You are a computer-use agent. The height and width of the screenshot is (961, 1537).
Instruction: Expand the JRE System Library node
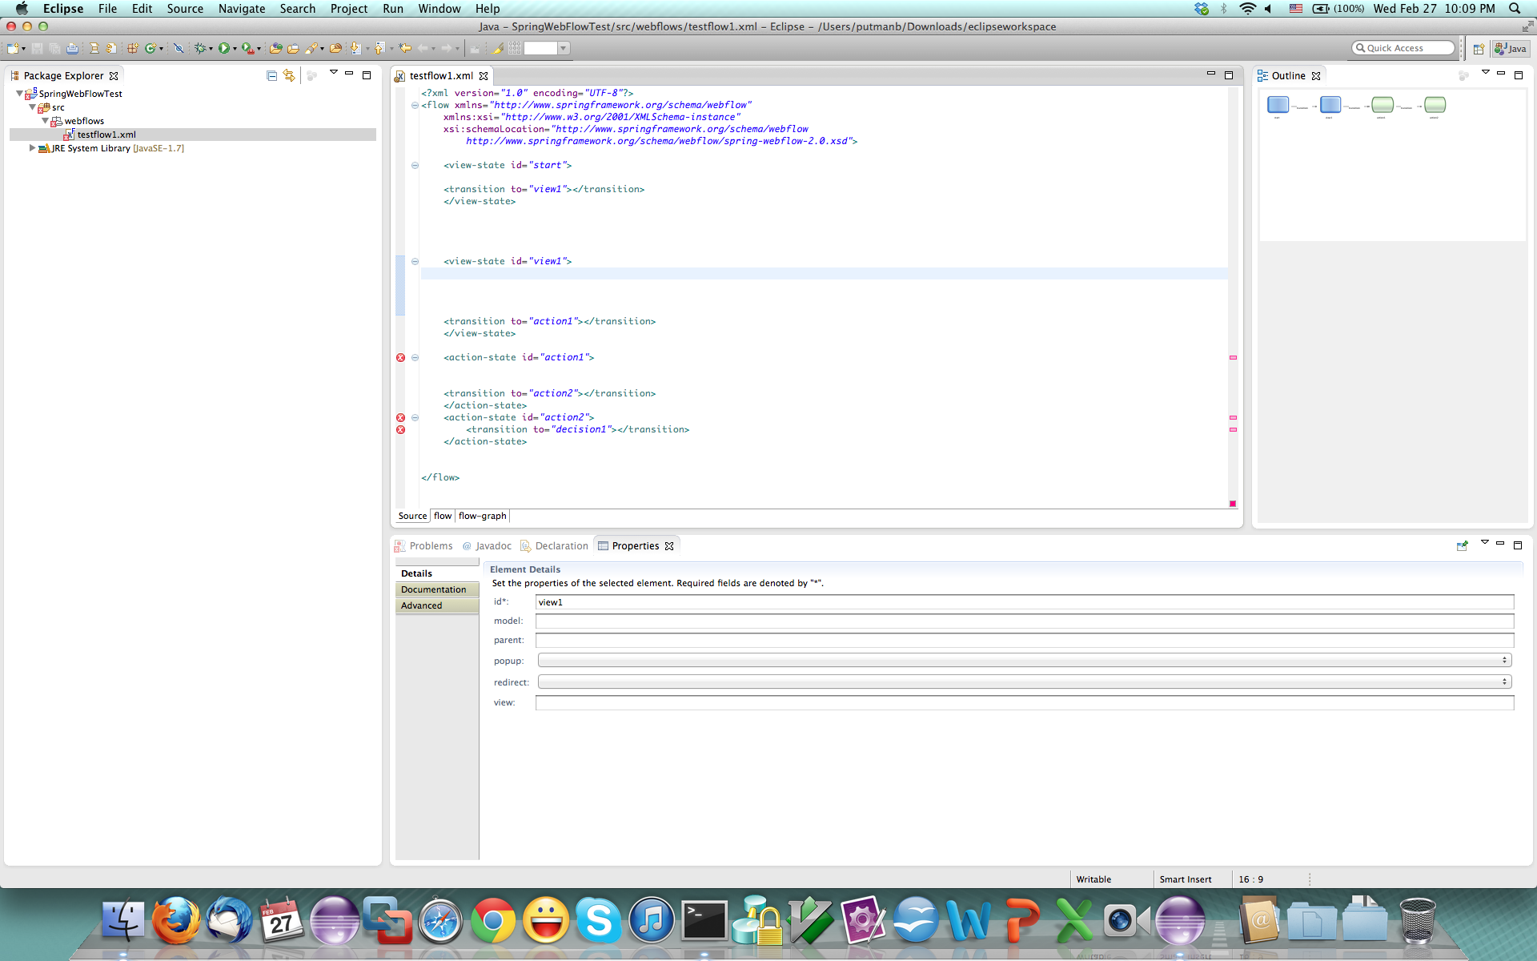(x=32, y=148)
